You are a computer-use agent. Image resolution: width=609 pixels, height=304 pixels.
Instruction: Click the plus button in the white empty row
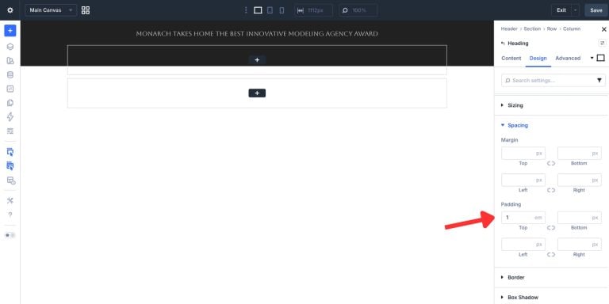click(257, 93)
